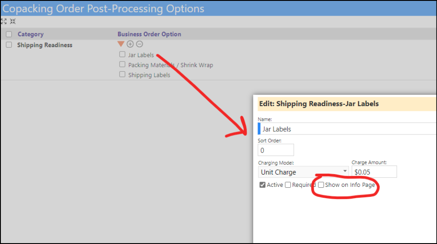Click the Sort Order input field
The height and width of the screenshot is (244, 437).
tap(275, 150)
